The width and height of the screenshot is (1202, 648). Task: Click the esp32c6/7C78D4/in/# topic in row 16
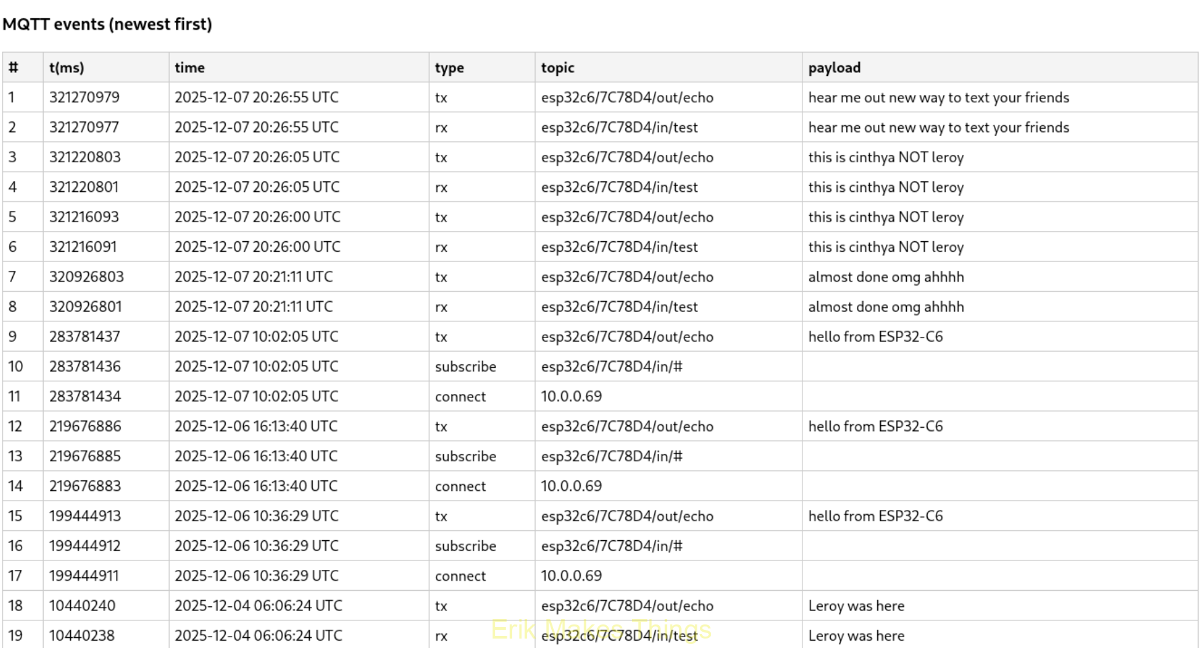pos(611,546)
